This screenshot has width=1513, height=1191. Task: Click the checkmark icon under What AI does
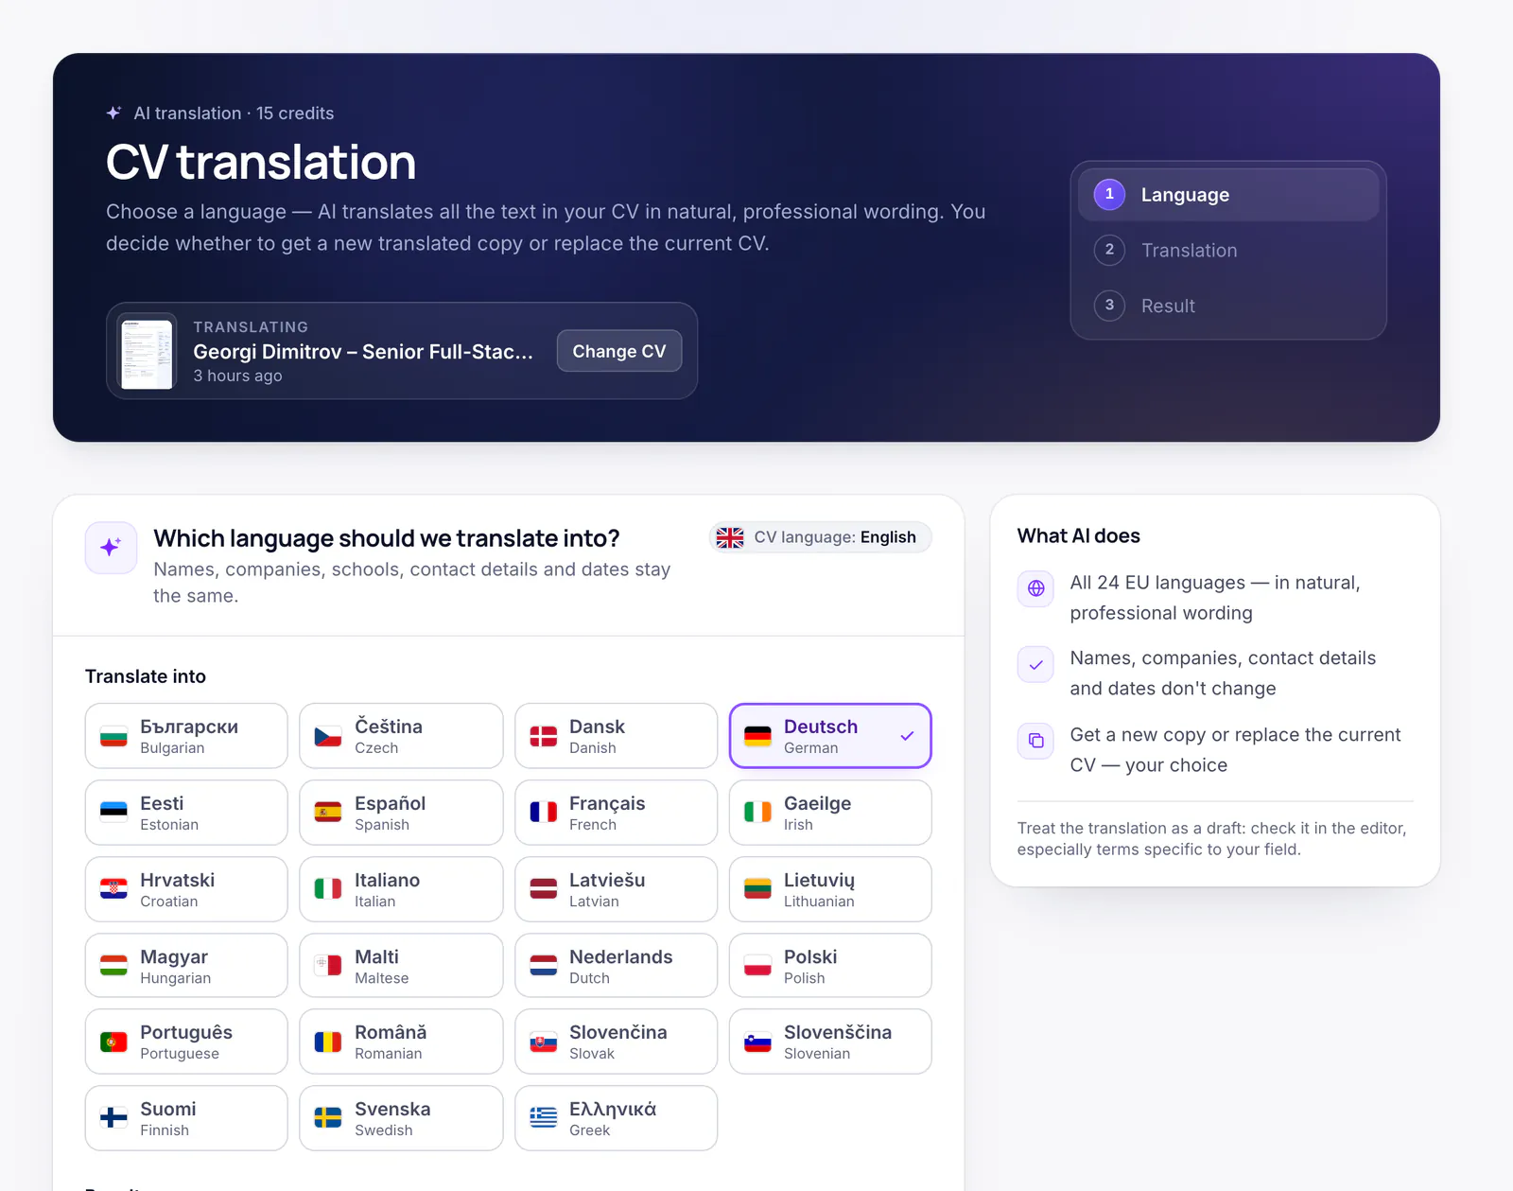click(x=1035, y=665)
